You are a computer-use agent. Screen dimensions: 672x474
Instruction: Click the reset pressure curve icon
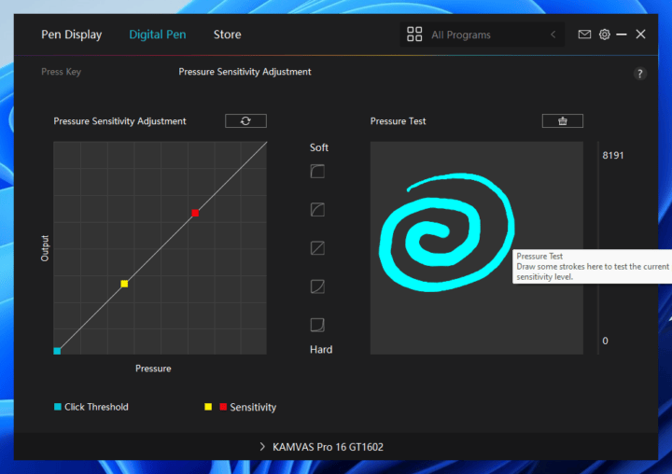click(245, 121)
